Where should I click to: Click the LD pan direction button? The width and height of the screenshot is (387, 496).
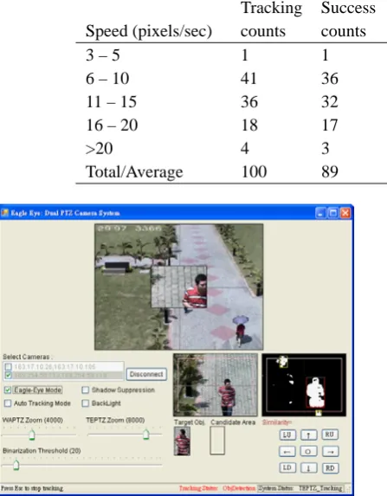(287, 467)
